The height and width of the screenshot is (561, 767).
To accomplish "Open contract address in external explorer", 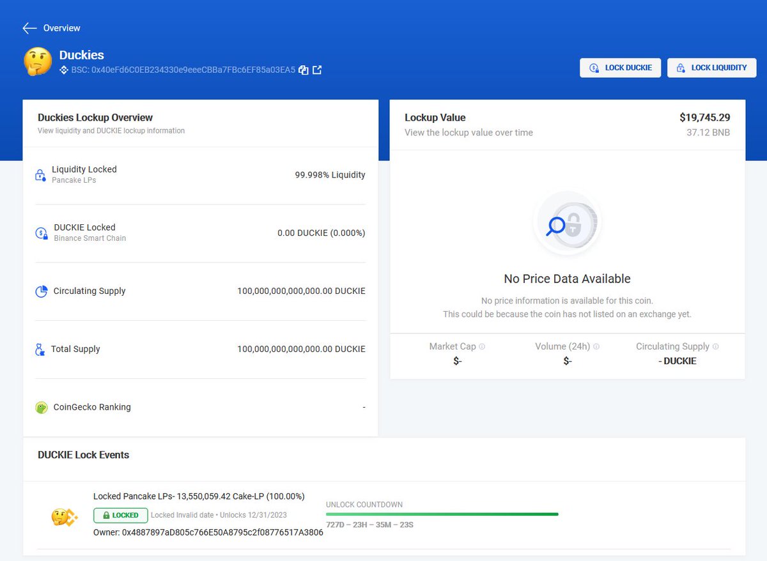I will coord(317,70).
